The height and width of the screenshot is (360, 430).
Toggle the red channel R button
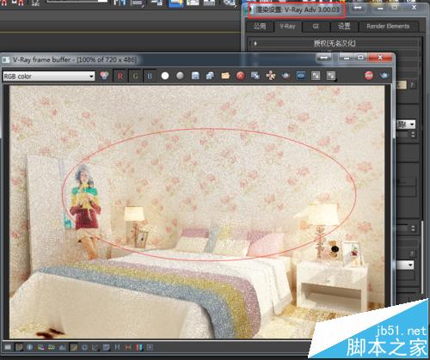pyautogui.click(x=120, y=76)
